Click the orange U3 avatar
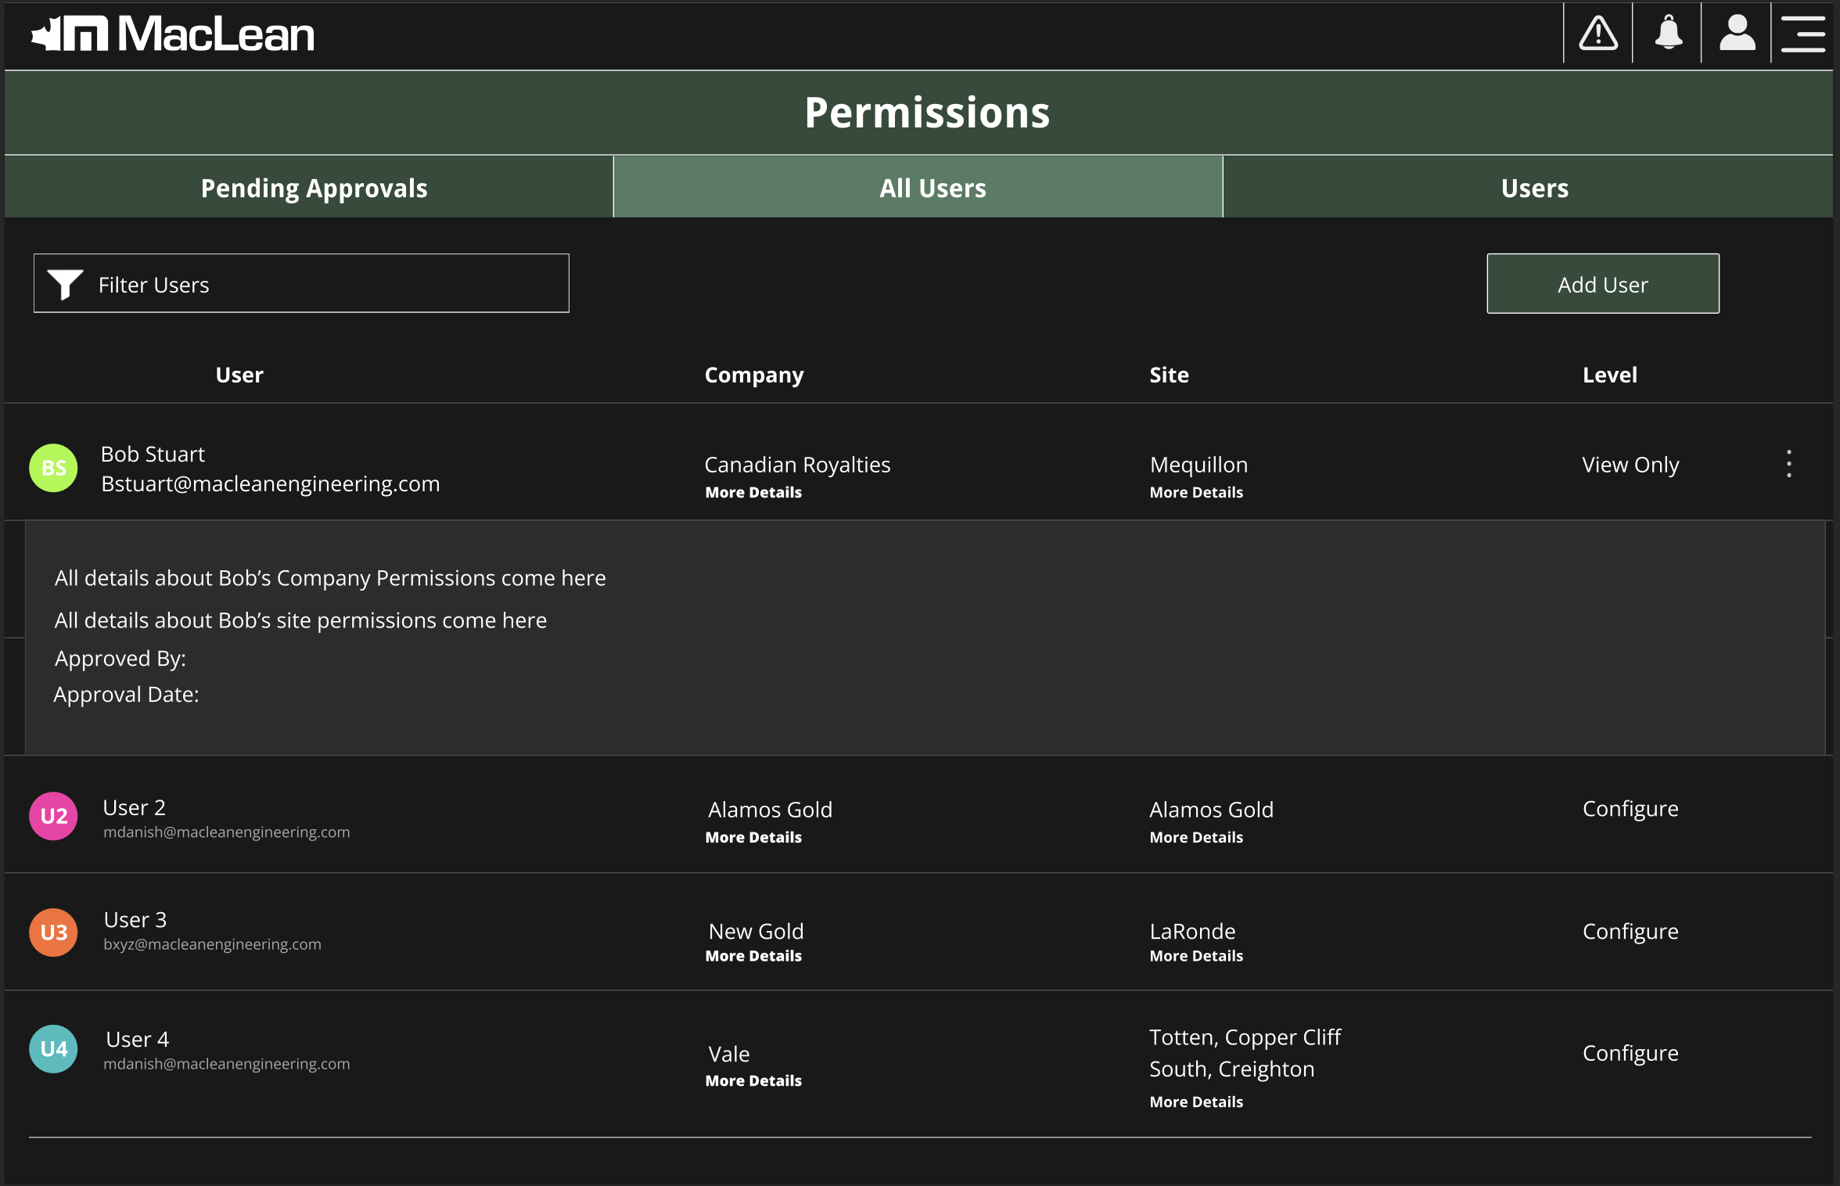 [53, 932]
